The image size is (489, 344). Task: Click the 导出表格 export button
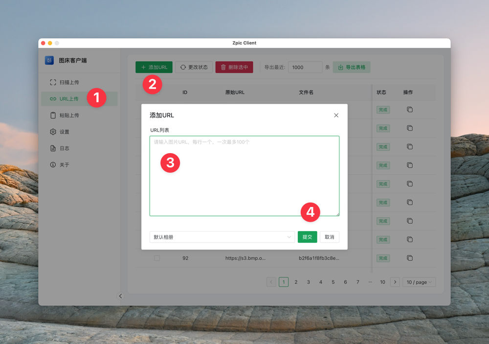[352, 68]
